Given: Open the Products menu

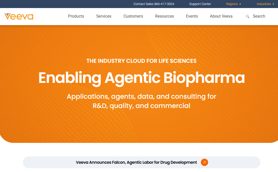Looking at the screenshot, I should [x=76, y=16].
